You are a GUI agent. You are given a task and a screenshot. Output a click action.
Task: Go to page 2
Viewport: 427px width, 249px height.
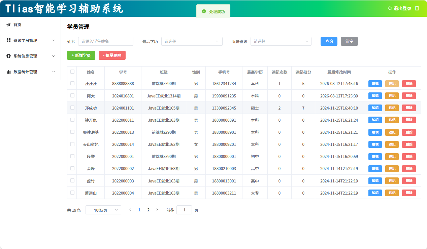tap(148, 210)
